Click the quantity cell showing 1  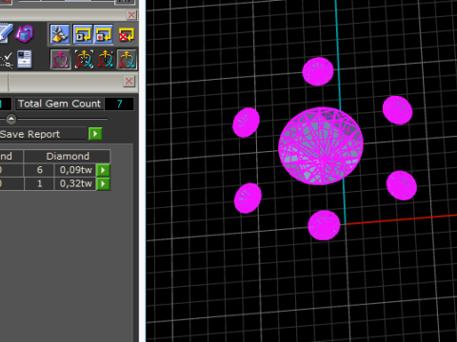pyautogui.click(x=39, y=183)
